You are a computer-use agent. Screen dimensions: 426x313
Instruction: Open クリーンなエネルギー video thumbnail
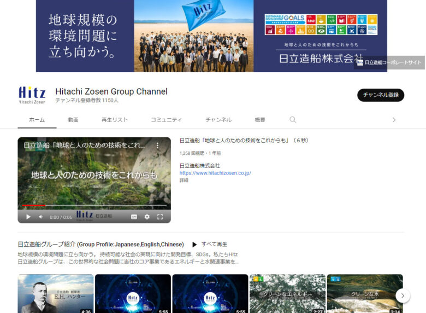click(287, 294)
